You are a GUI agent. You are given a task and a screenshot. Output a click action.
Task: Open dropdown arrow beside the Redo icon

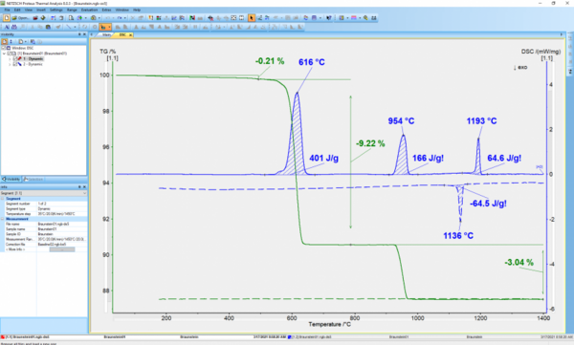125,18
